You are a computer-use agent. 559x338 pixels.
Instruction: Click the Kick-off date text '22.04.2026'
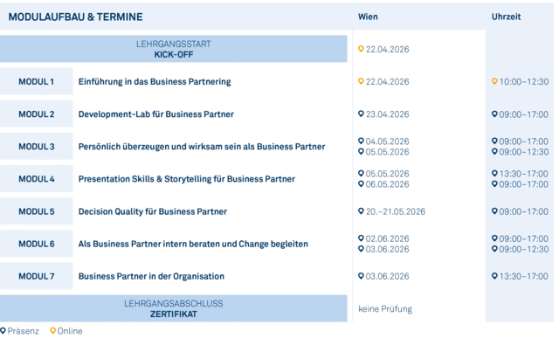tap(388, 49)
